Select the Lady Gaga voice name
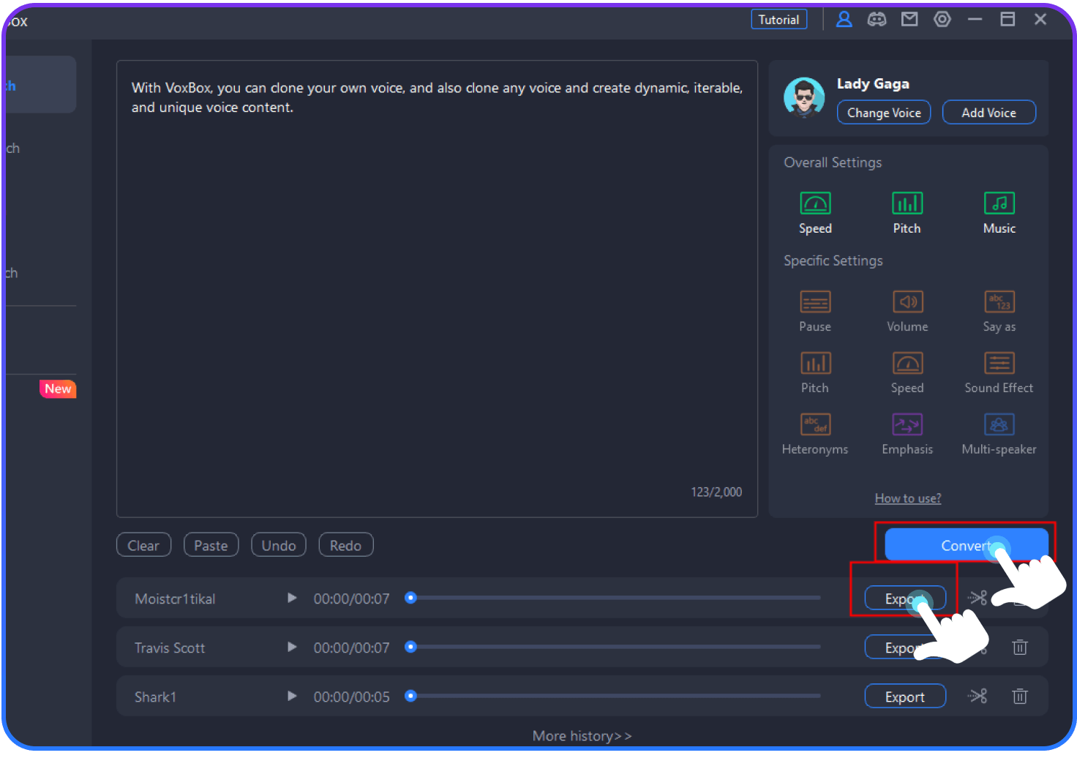 [873, 83]
